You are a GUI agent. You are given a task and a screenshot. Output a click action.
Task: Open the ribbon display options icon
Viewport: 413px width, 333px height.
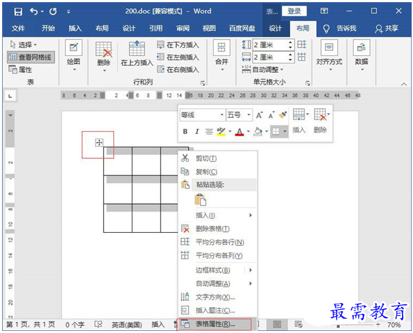[324, 11]
